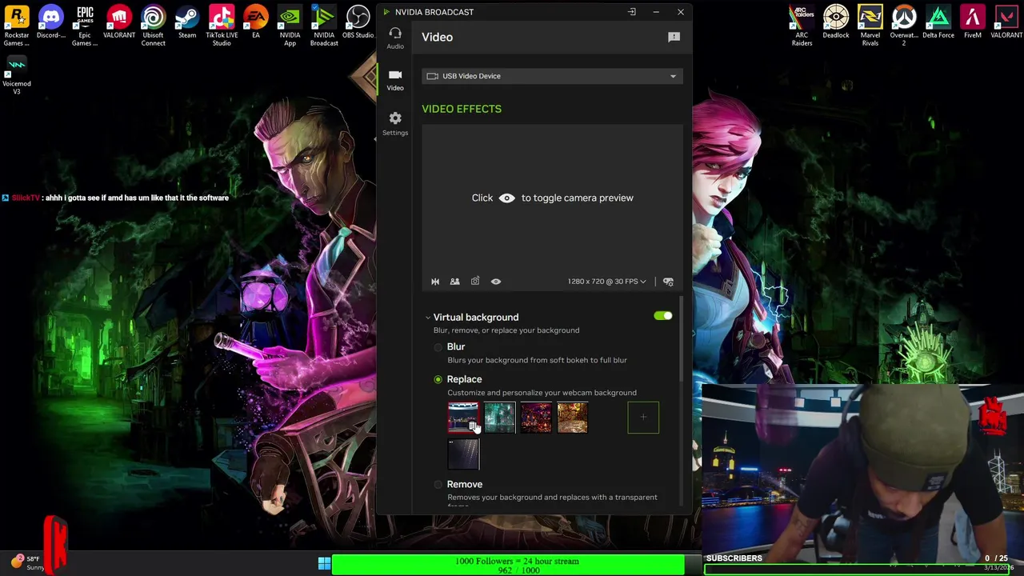Image resolution: width=1024 pixels, height=576 pixels.
Task: Open the OBS Studio desktop shortcut
Action: pyautogui.click(x=358, y=22)
